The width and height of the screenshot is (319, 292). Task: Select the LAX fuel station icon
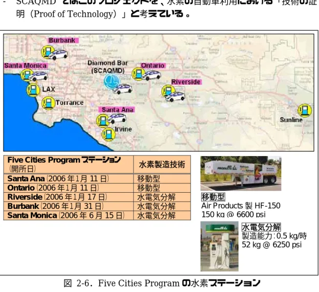pos(33,90)
